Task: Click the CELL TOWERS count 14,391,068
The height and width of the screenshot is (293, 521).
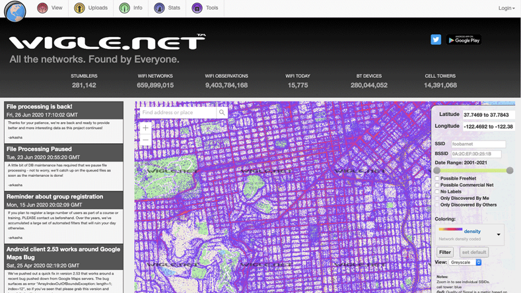Action: pos(440,85)
